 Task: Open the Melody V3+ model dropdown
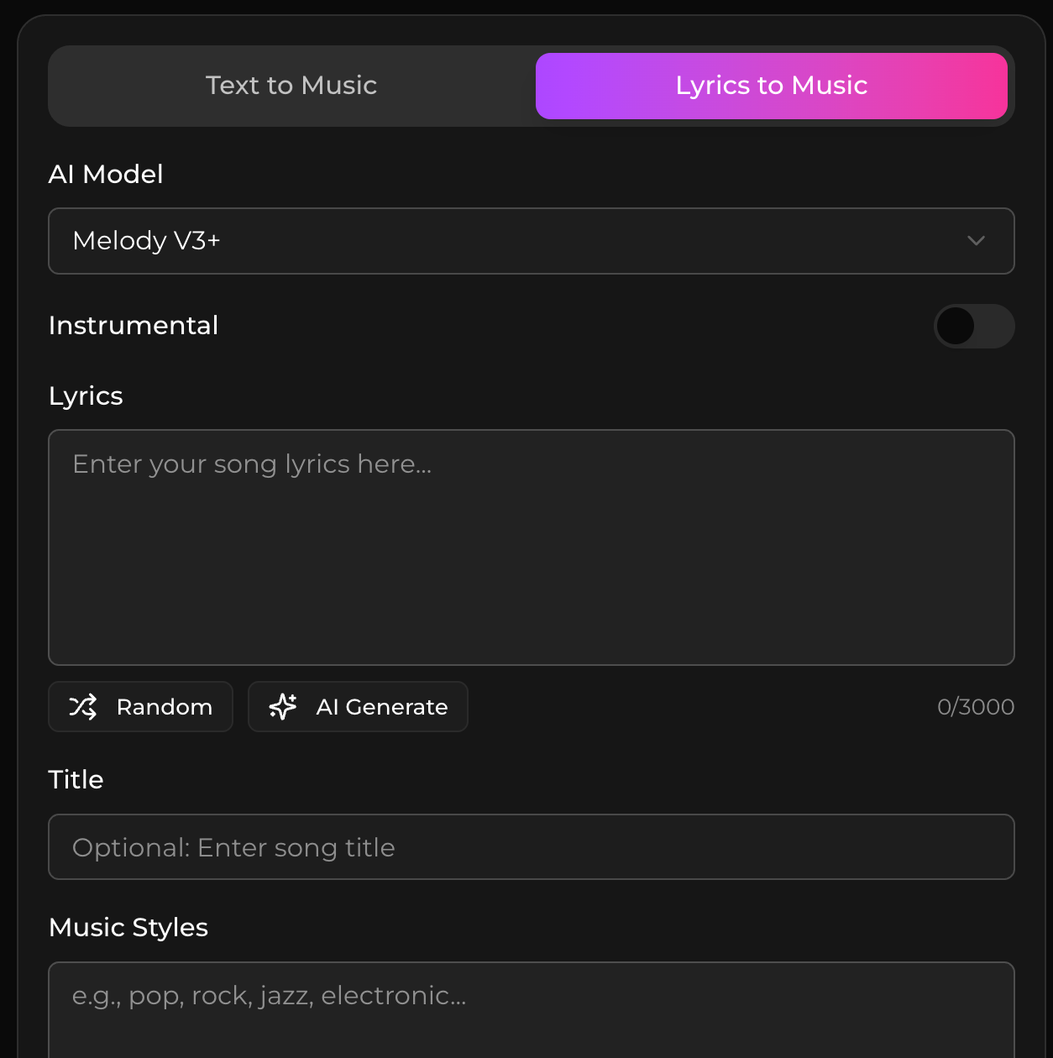(x=531, y=241)
